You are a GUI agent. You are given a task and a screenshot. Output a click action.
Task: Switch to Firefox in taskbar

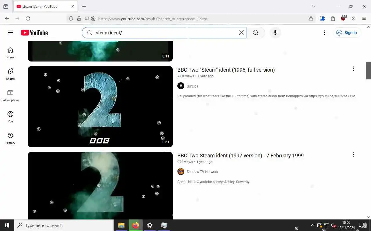[135, 225]
